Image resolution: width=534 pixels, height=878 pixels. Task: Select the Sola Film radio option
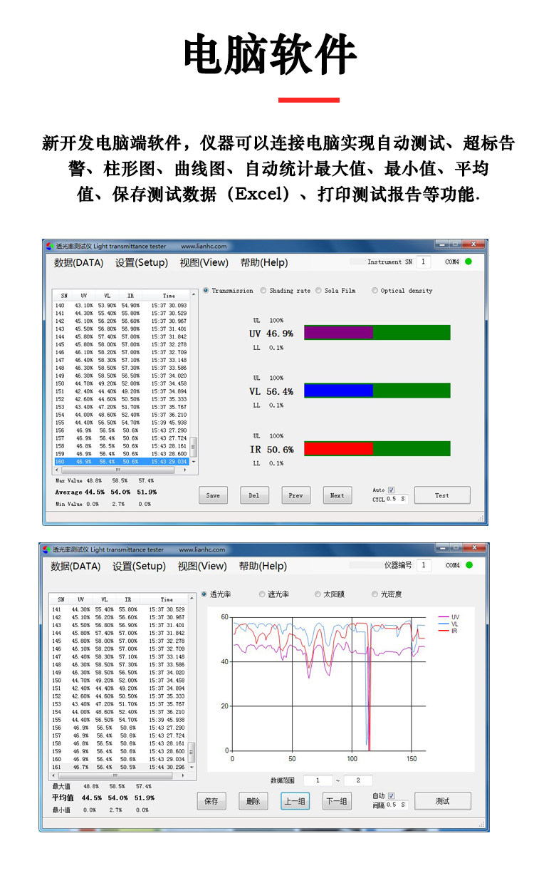pyautogui.click(x=319, y=291)
